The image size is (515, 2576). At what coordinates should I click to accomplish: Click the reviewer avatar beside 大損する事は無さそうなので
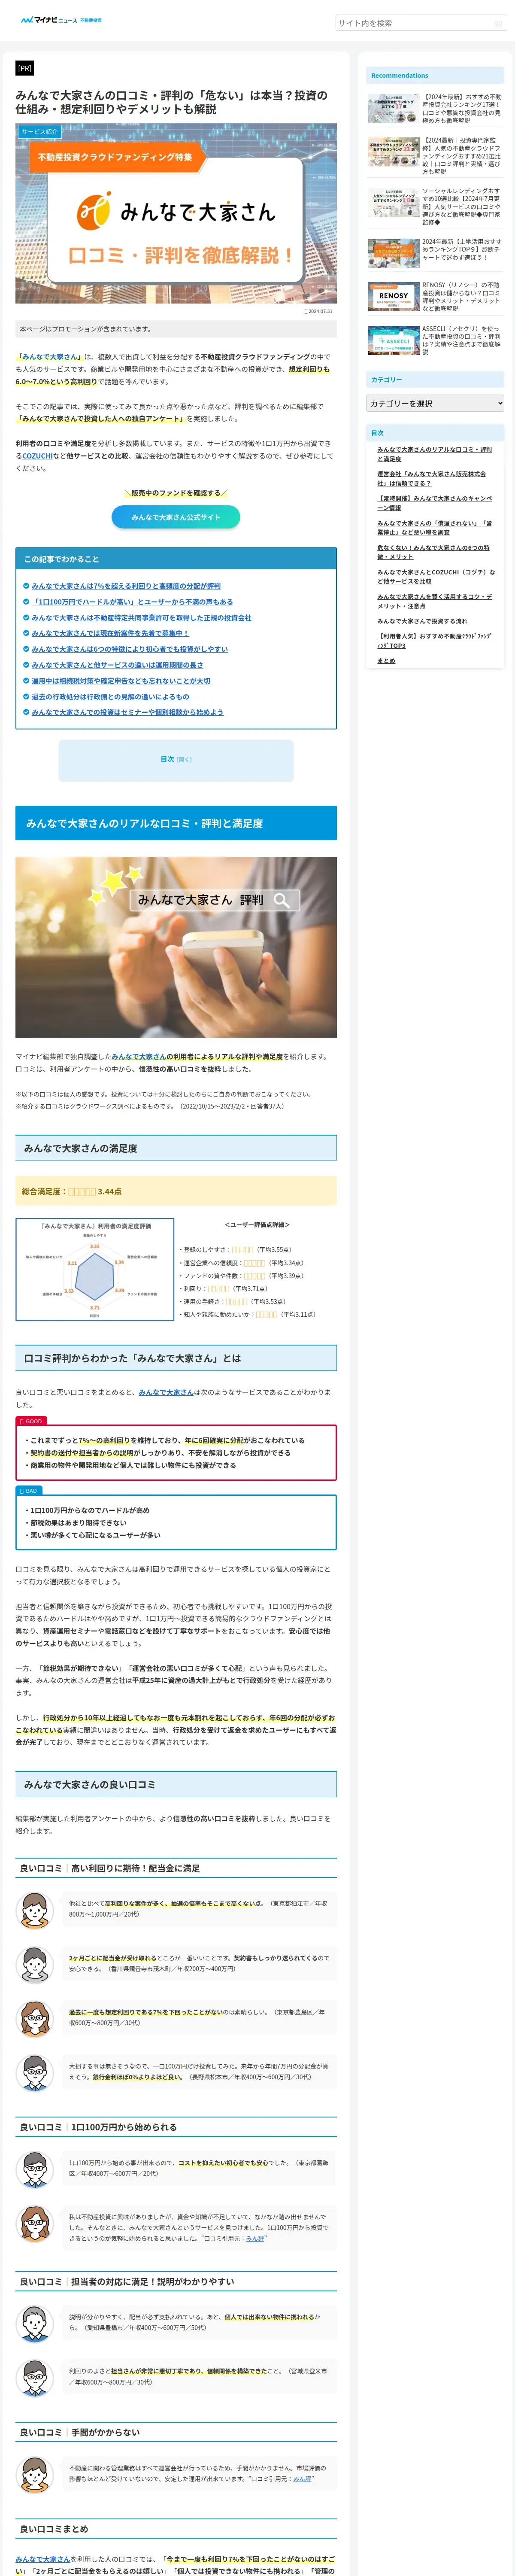(x=35, y=2072)
